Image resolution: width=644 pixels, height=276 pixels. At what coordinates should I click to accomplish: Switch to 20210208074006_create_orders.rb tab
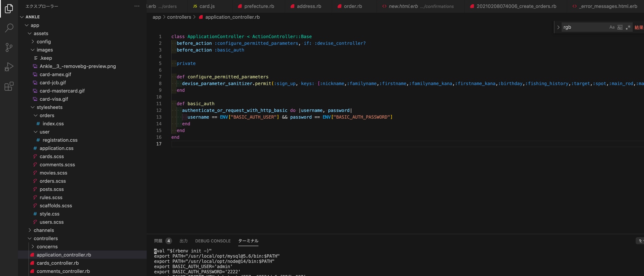point(516,6)
